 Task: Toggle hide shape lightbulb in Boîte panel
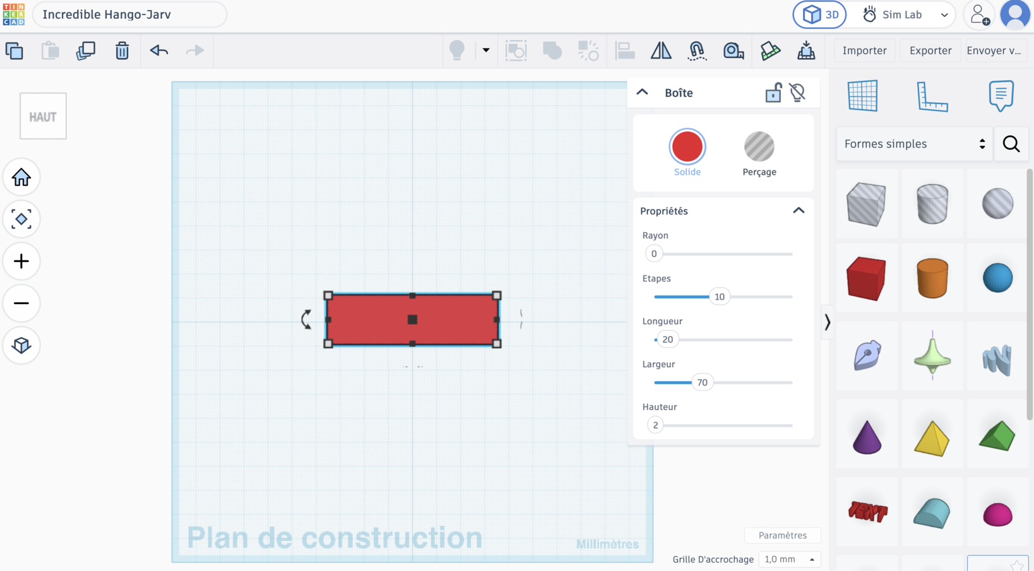797,93
